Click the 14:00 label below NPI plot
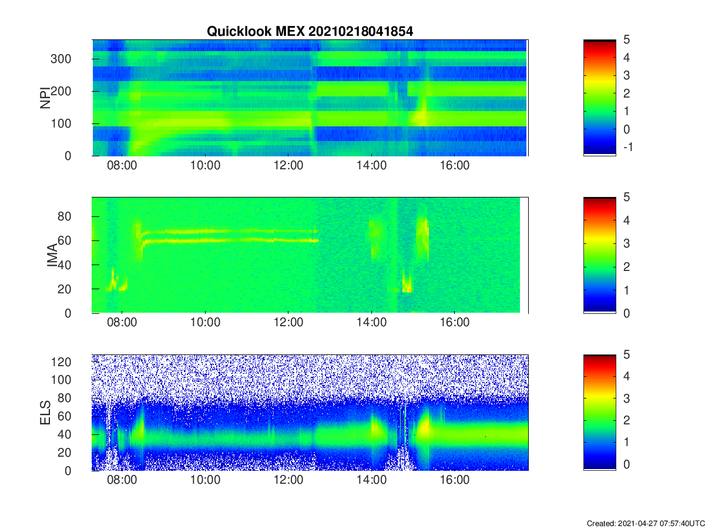 pos(371,165)
